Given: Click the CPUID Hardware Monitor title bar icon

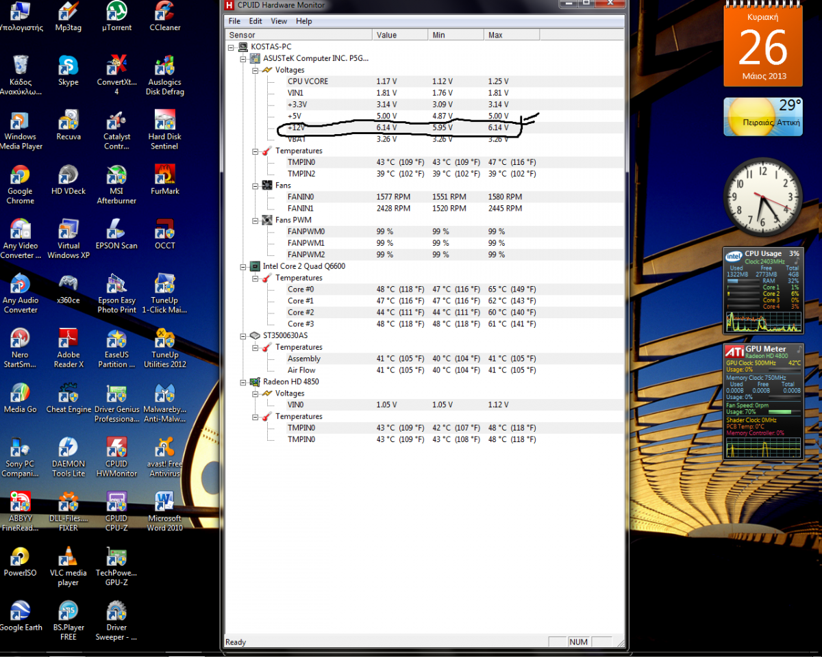Looking at the screenshot, I should [x=229, y=5].
